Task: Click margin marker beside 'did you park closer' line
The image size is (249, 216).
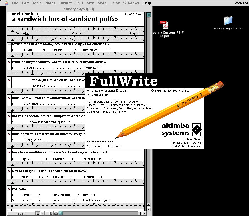Action: (x=9, y=116)
